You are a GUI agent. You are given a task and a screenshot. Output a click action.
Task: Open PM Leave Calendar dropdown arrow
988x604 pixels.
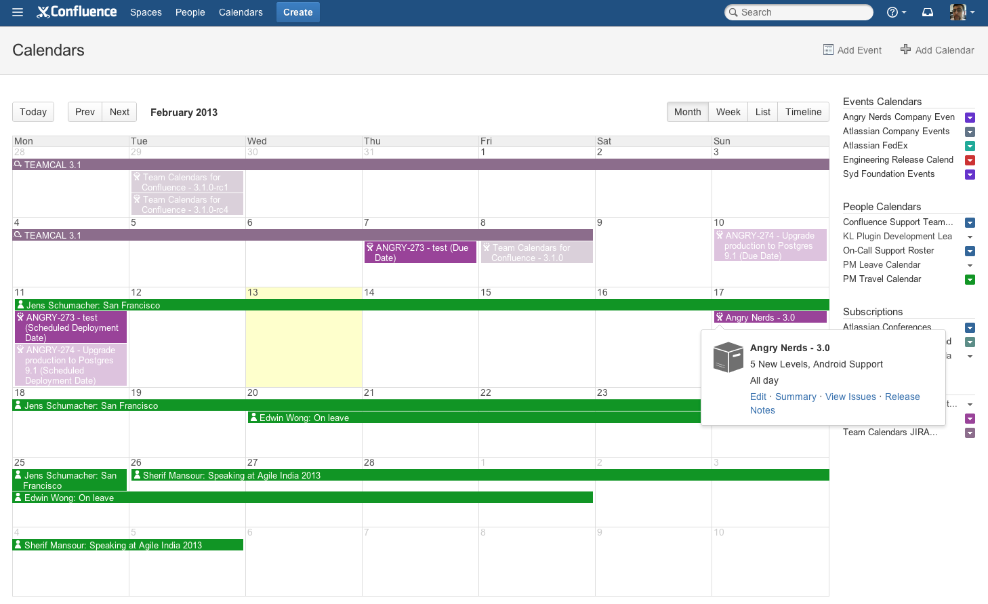click(x=970, y=265)
